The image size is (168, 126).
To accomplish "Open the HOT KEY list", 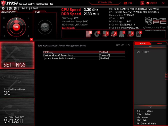I will [x=120, y=45].
